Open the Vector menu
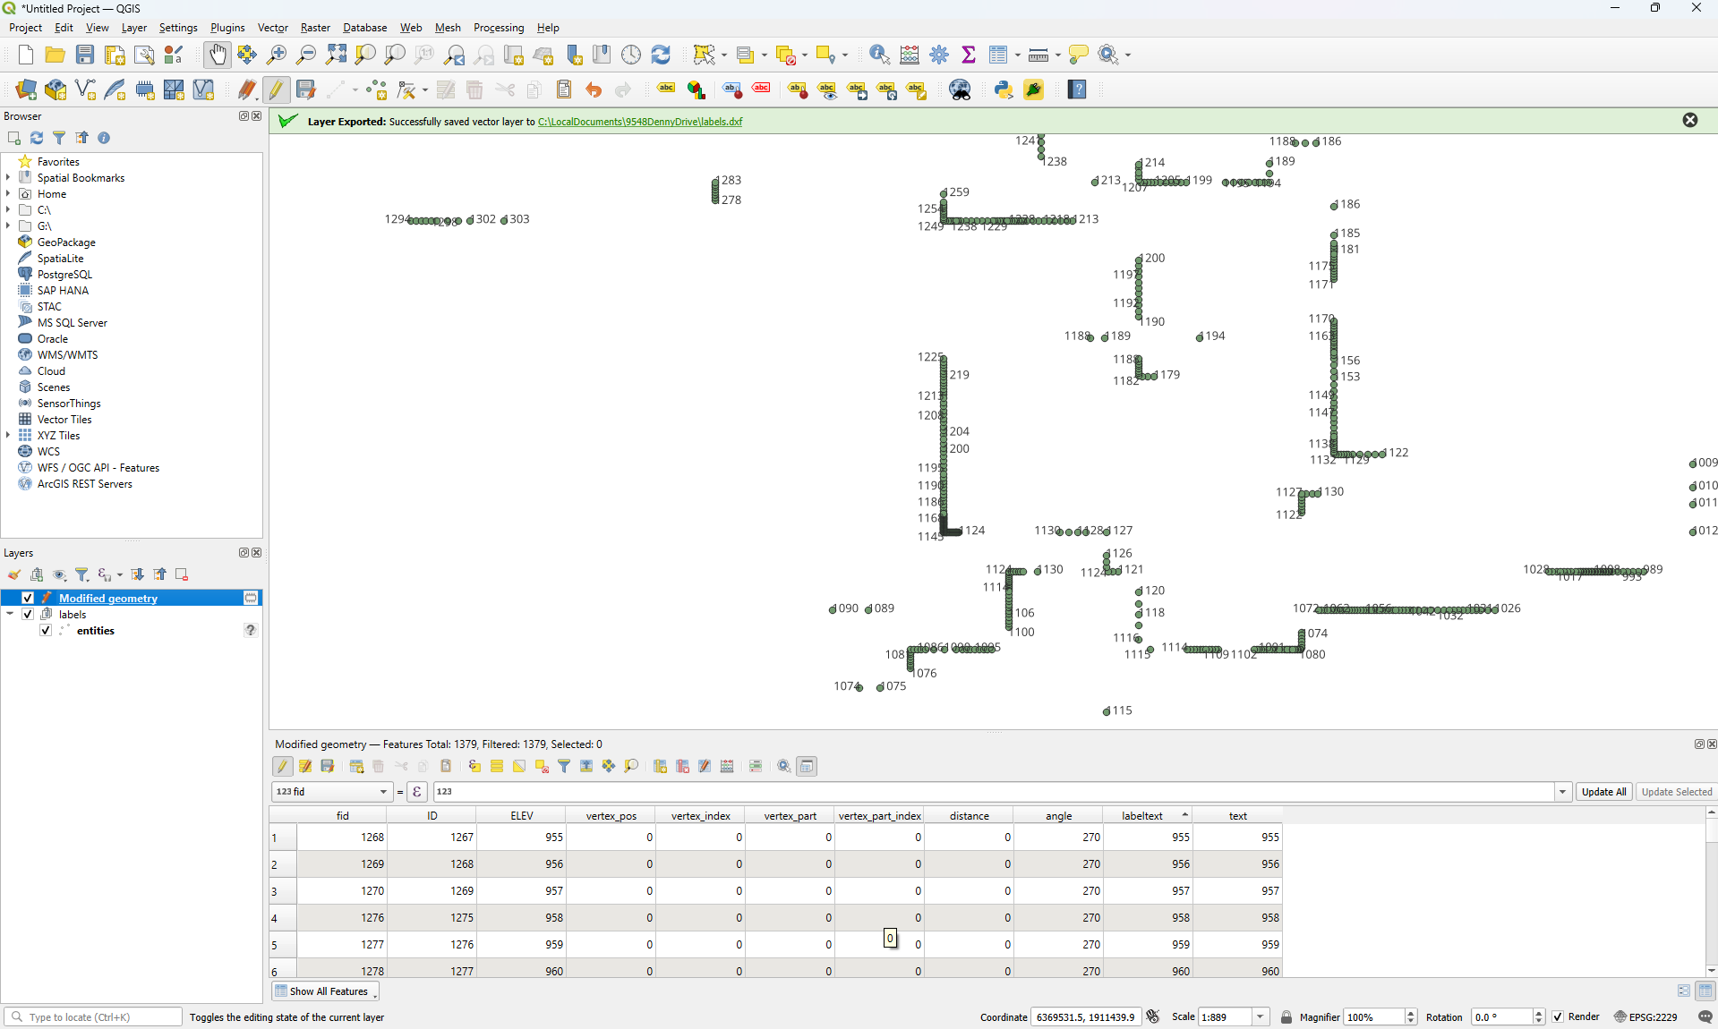 [x=273, y=28]
